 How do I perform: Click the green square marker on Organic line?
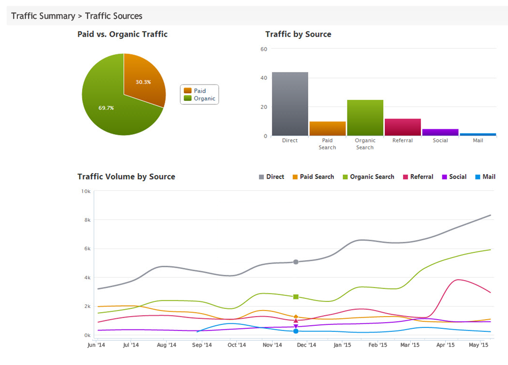tap(296, 297)
